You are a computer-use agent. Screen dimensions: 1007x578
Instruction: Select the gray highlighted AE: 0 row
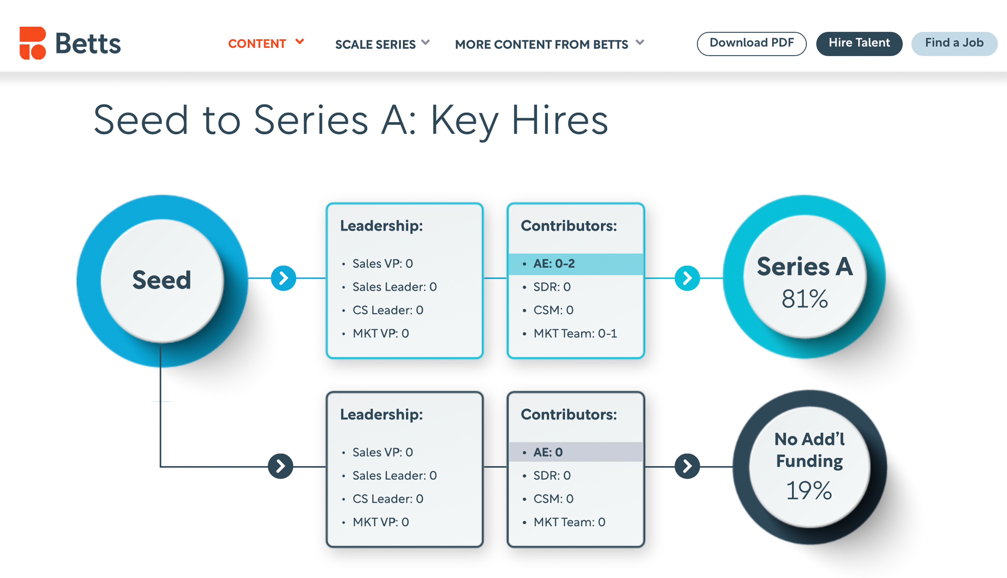click(x=575, y=452)
